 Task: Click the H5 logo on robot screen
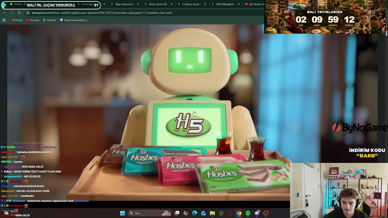click(x=189, y=124)
